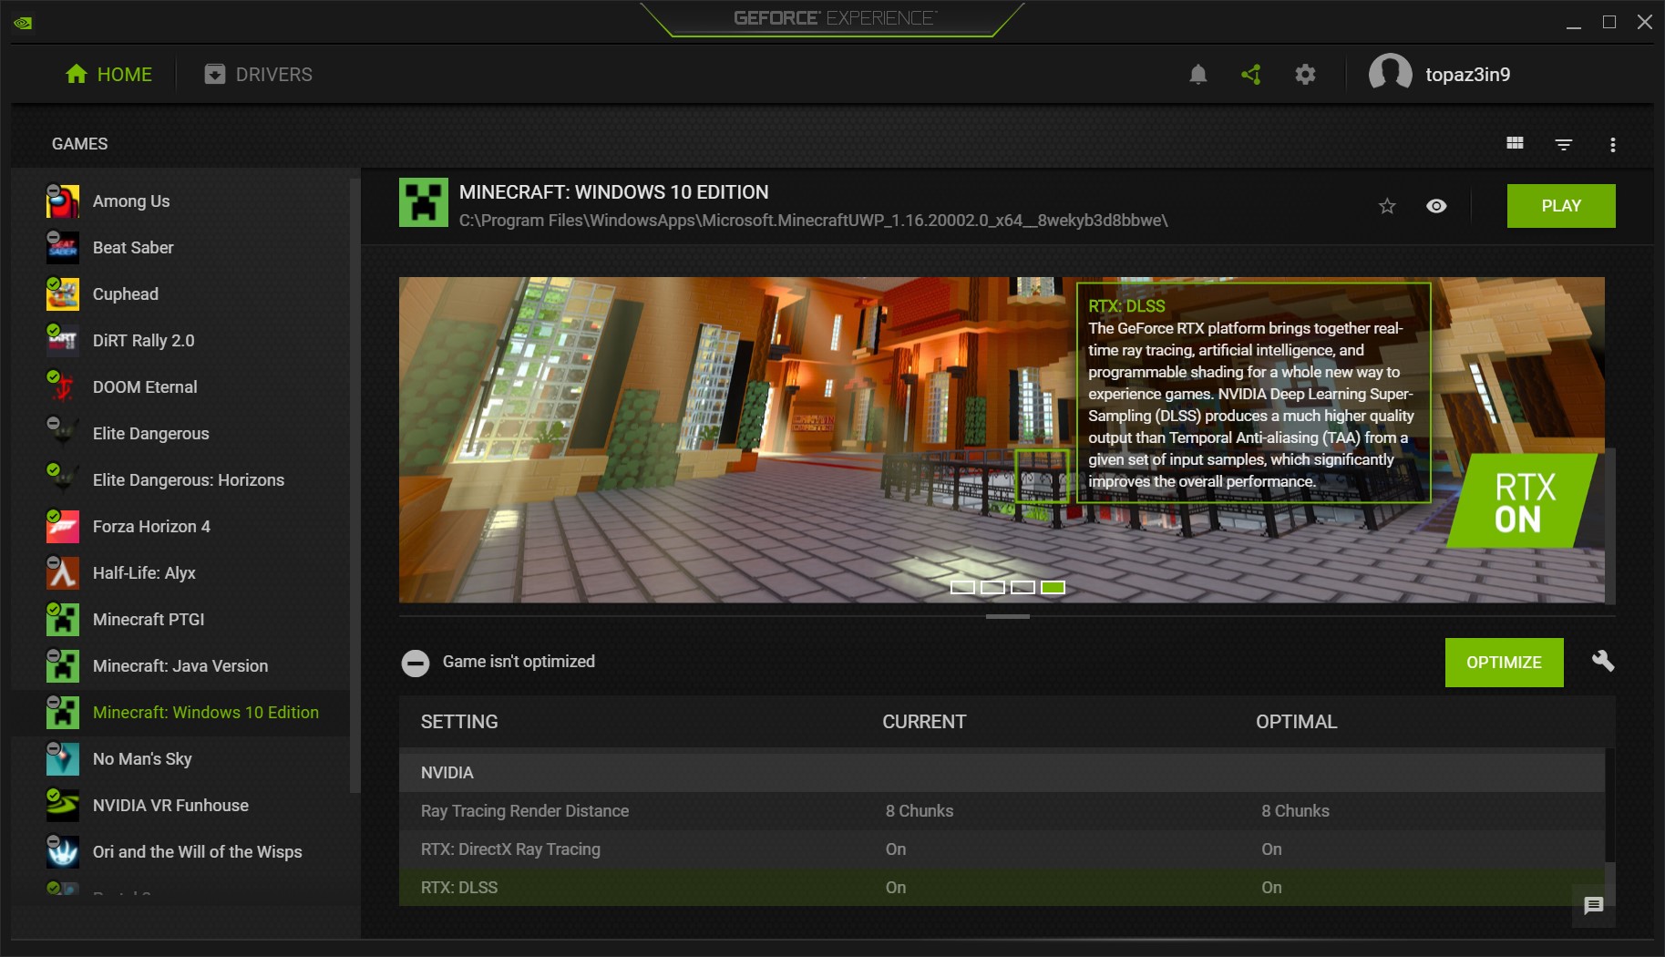Viewport: 1665px width, 957px height.
Task: Click the send feedback chat icon
Action: (x=1593, y=905)
